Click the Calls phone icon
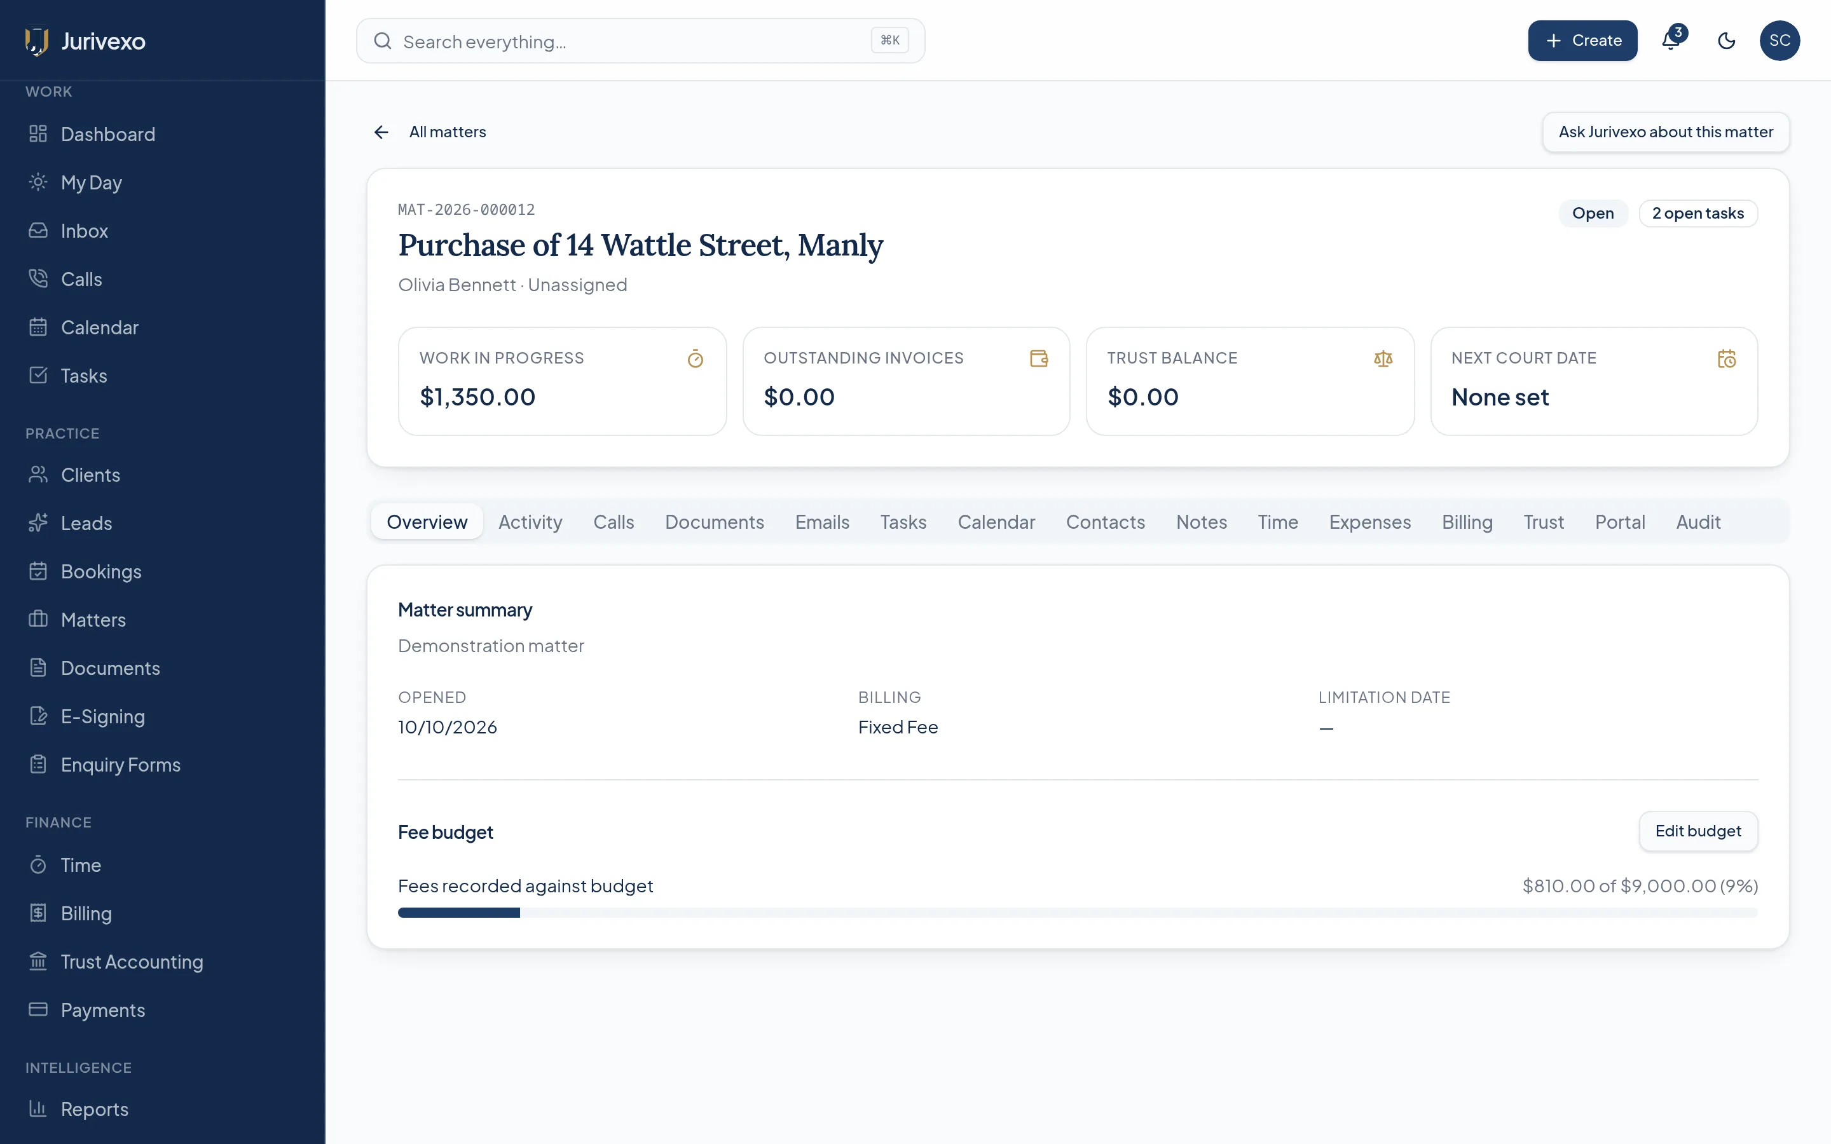1831x1144 pixels. (38, 279)
